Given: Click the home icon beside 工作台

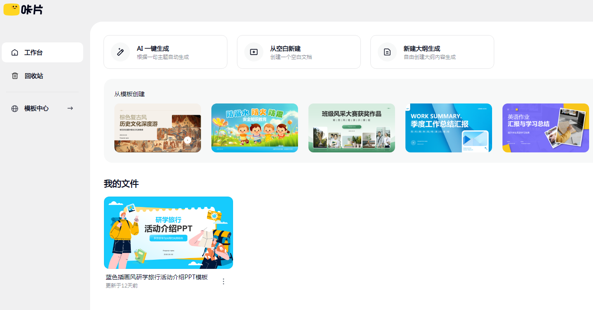Looking at the screenshot, I should 15,52.
